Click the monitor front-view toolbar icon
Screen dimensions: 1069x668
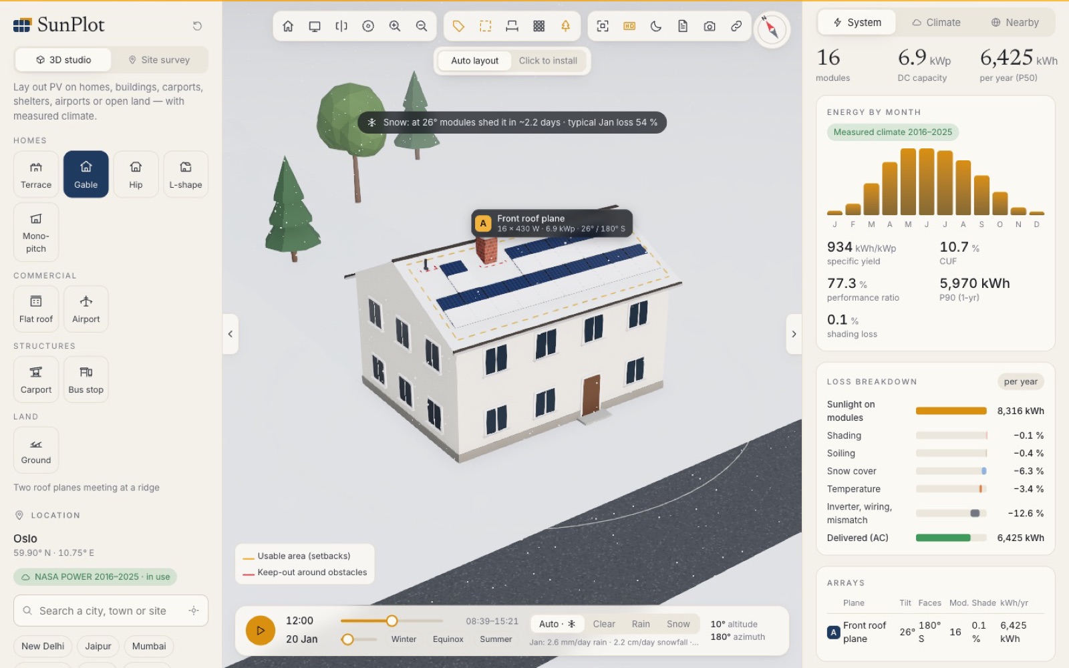315,26
